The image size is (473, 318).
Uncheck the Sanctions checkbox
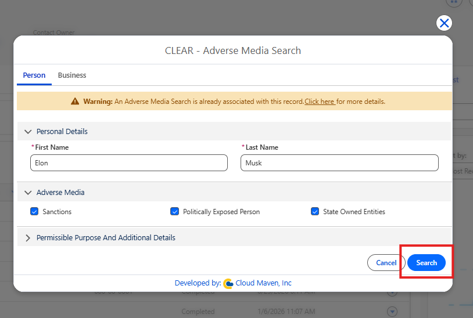coord(34,211)
